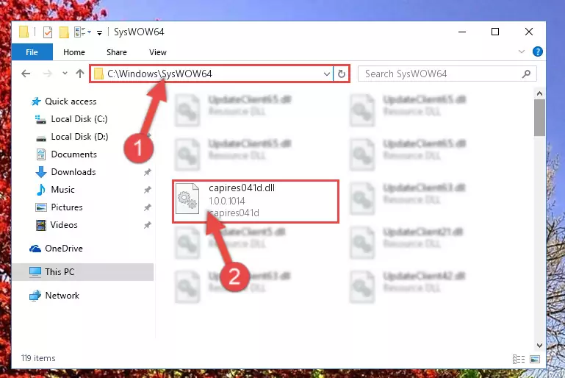Unpin Videos using its pin icon

click(148, 225)
